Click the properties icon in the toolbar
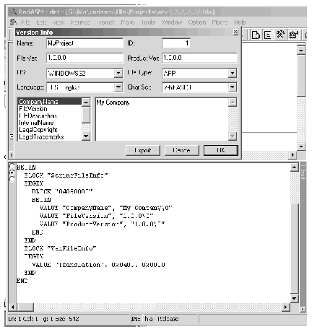Screen dimensions: 312x332 [x=294, y=35]
